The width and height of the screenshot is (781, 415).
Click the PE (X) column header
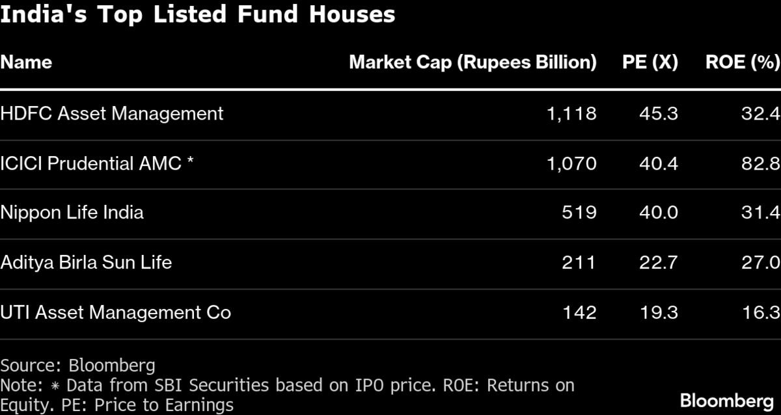pyautogui.click(x=650, y=62)
